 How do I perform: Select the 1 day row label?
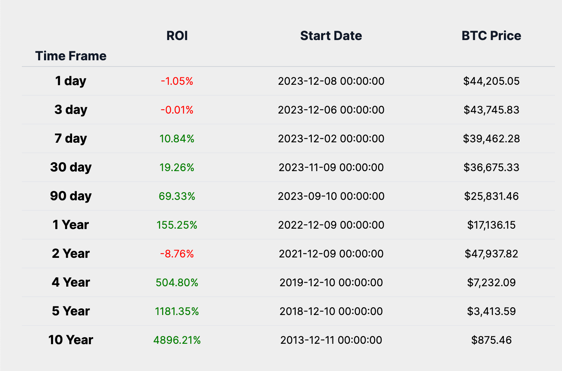(71, 81)
